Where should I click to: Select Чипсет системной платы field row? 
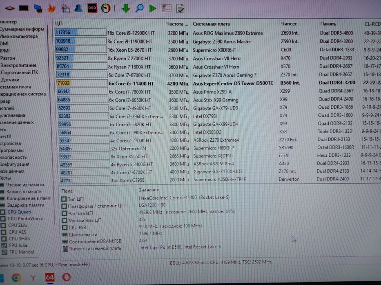coord(142,248)
